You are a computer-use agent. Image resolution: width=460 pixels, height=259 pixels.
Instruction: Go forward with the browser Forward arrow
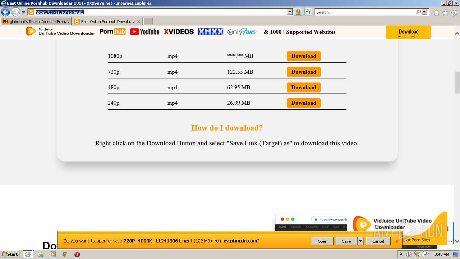point(15,12)
